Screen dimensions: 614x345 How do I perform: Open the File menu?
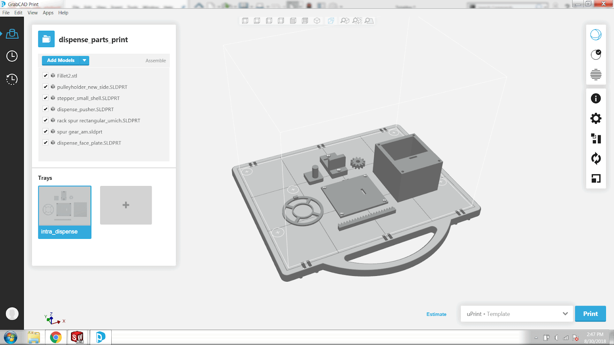coord(6,13)
